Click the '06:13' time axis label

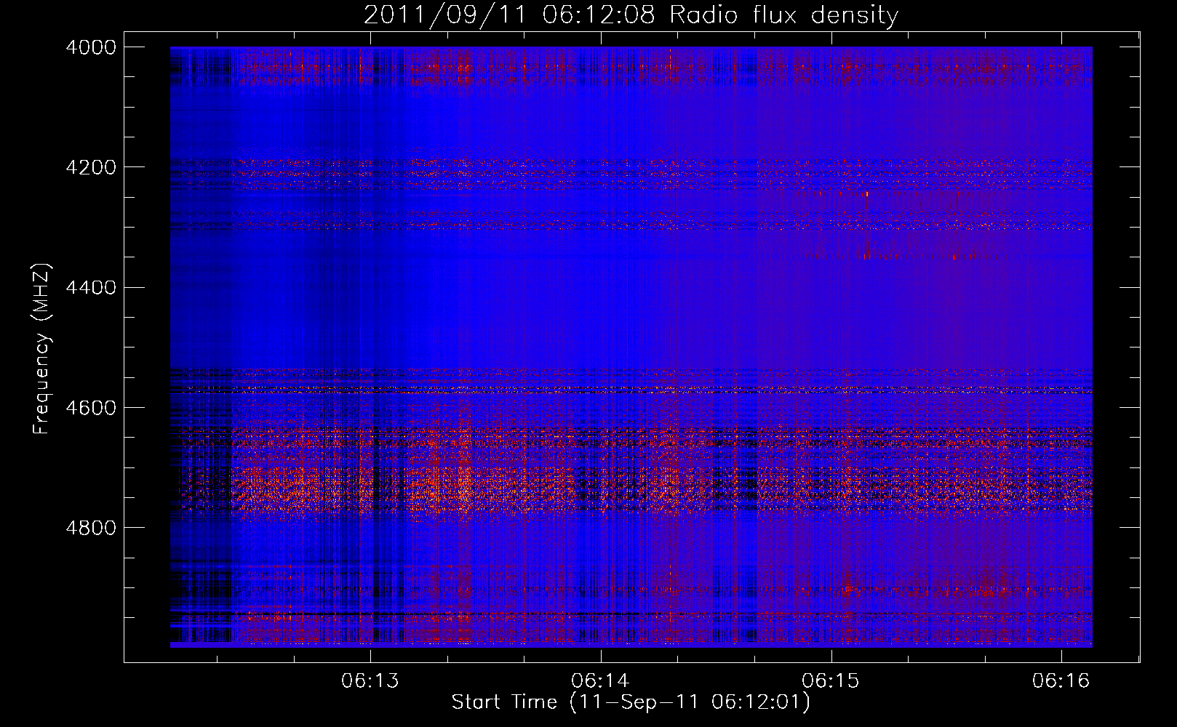point(370,680)
